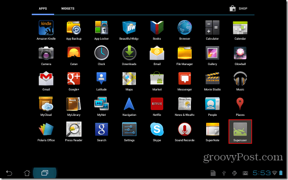Open the Settings app
Viewport: 288px width, 180px height.
point(129,132)
